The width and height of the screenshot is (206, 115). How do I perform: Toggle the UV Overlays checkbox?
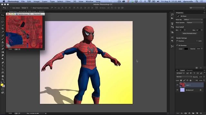pyautogui.click(x=177, y=45)
